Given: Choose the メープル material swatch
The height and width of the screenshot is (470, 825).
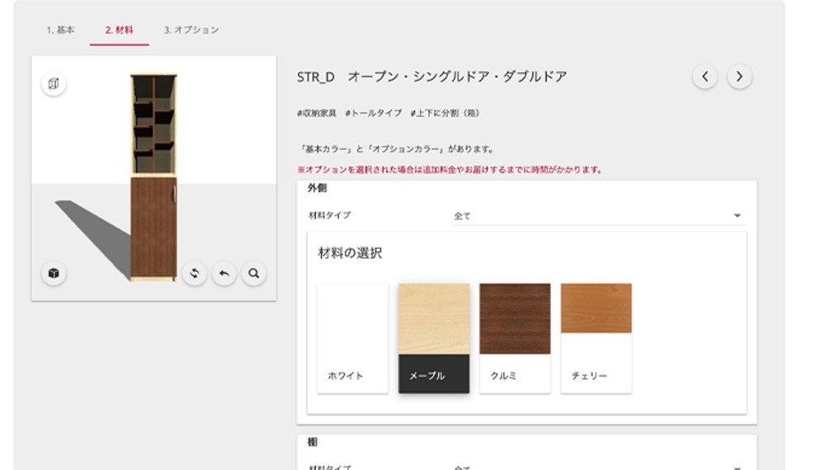Looking at the screenshot, I should tap(434, 339).
